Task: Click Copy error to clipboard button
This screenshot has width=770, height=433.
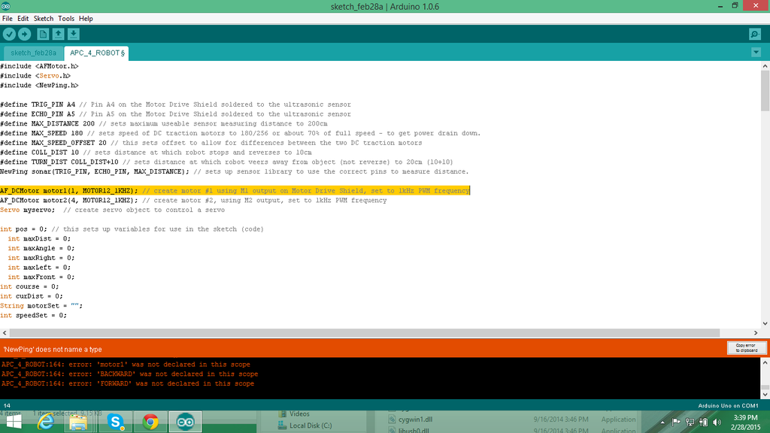Action: [x=747, y=348]
